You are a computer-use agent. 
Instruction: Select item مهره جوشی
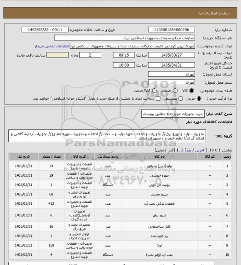pyautogui.click(x=160, y=176)
